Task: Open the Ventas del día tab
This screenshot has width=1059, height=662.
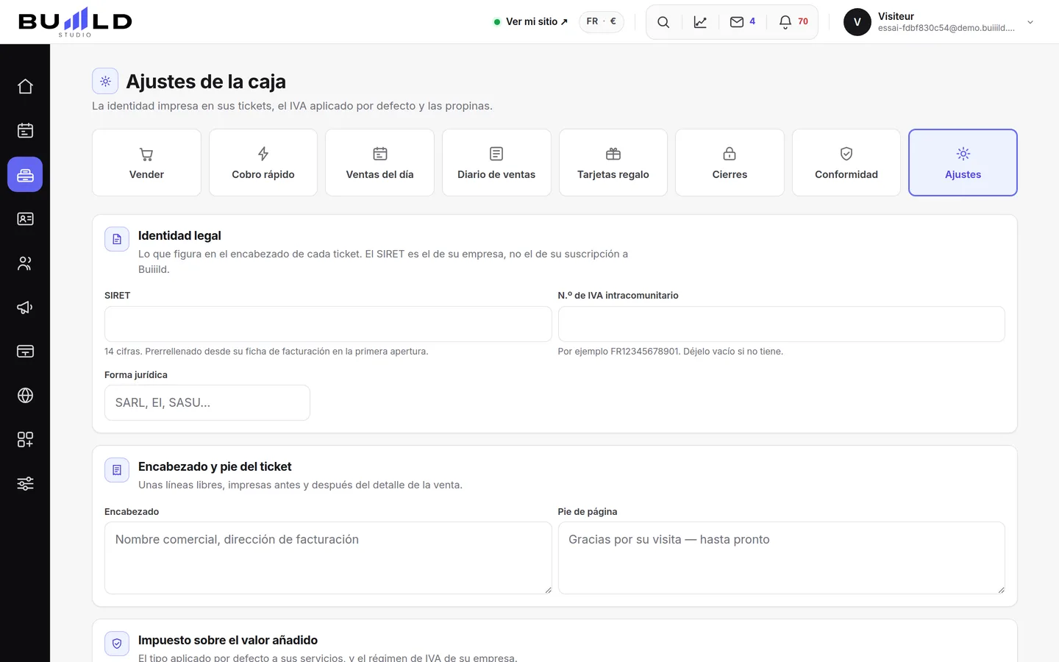Action: click(379, 163)
